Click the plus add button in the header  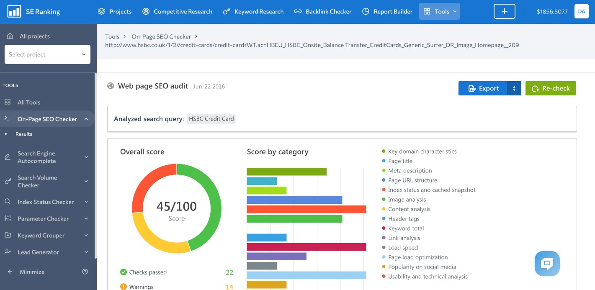click(505, 11)
